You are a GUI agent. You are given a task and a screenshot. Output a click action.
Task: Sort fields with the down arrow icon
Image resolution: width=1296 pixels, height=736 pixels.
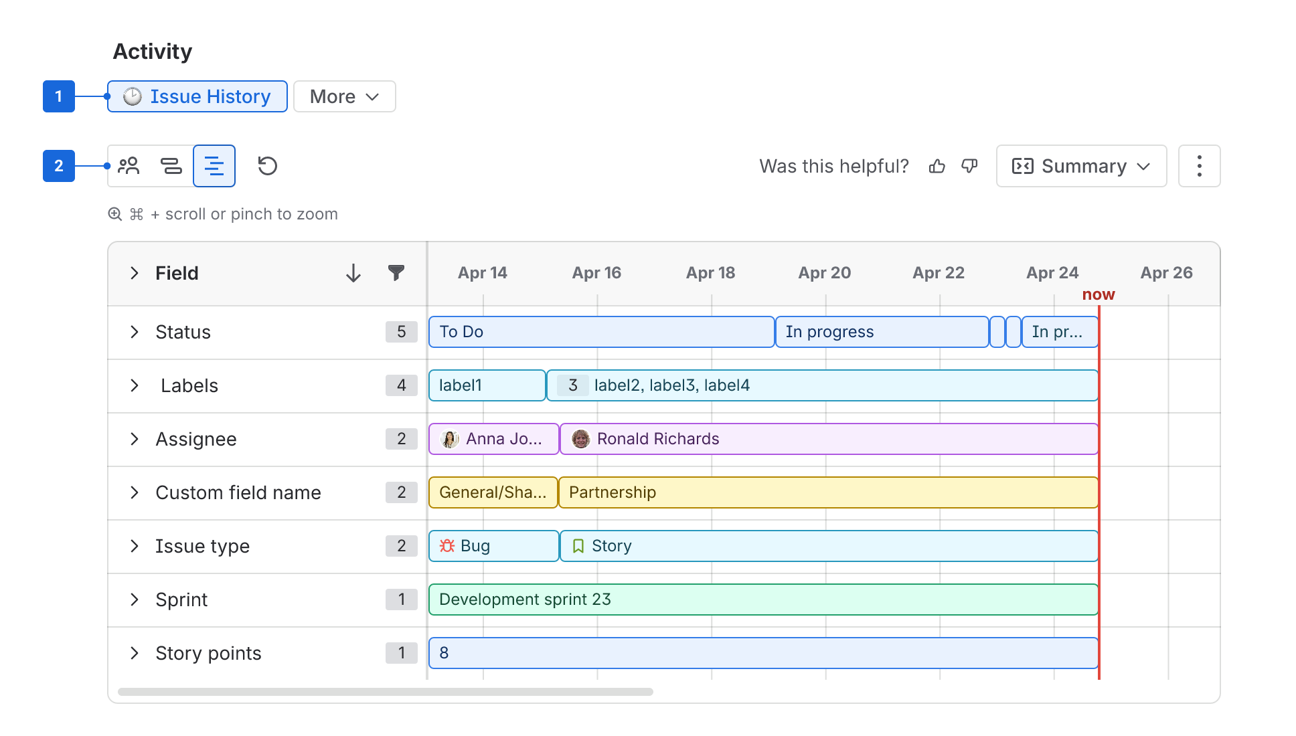[x=353, y=273]
